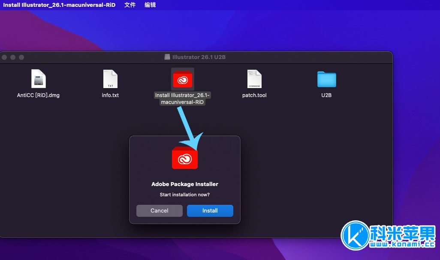440x260 pixels.
Task: Select the red Install Illustrator package icon in Finder
Action: (x=182, y=79)
